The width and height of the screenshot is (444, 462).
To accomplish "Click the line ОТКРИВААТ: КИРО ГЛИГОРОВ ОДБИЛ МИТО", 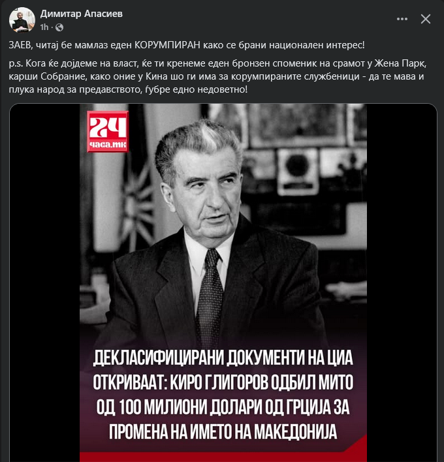I will click(x=223, y=383).
